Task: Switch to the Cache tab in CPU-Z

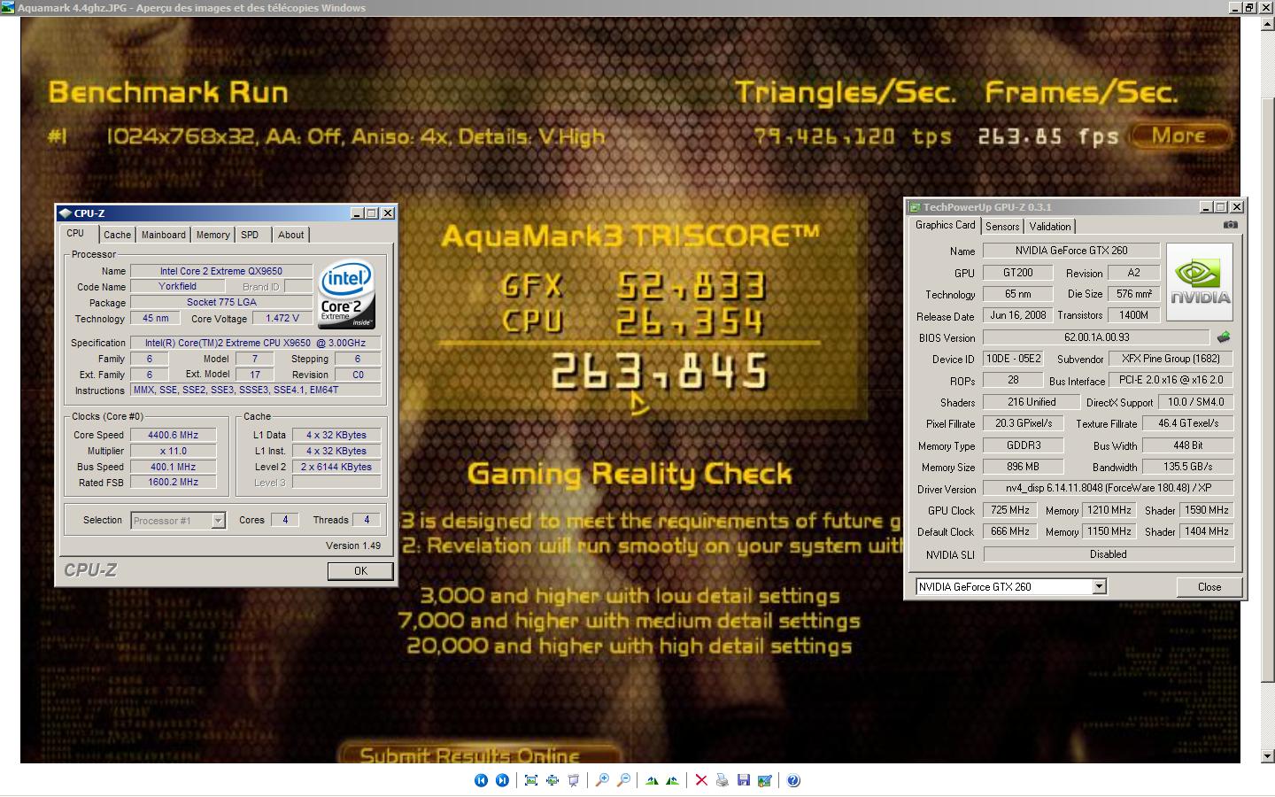Action: [117, 235]
